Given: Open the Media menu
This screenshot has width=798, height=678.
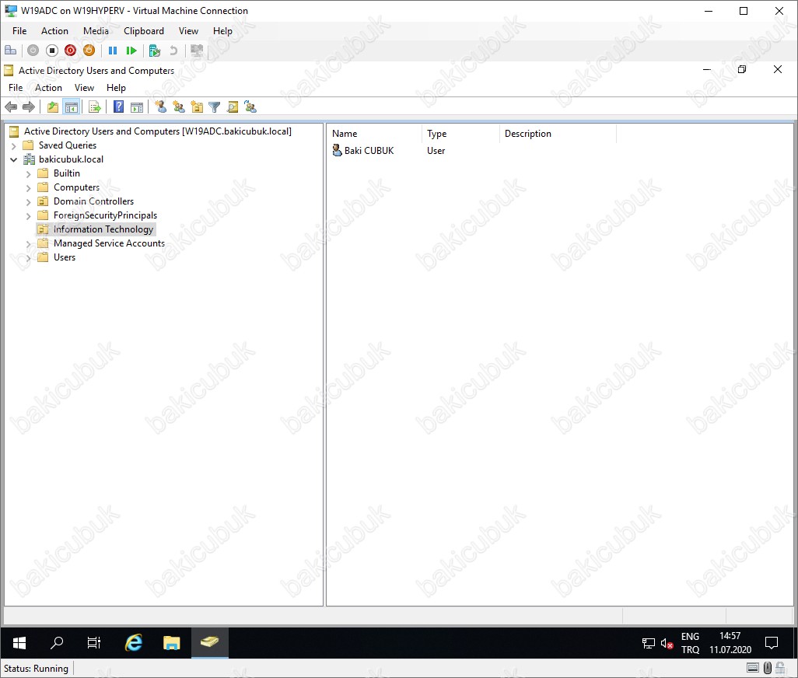Looking at the screenshot, I should (x=96, y=31).
